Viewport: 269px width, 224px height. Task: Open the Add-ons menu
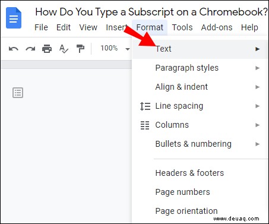(x=217, y=27)
